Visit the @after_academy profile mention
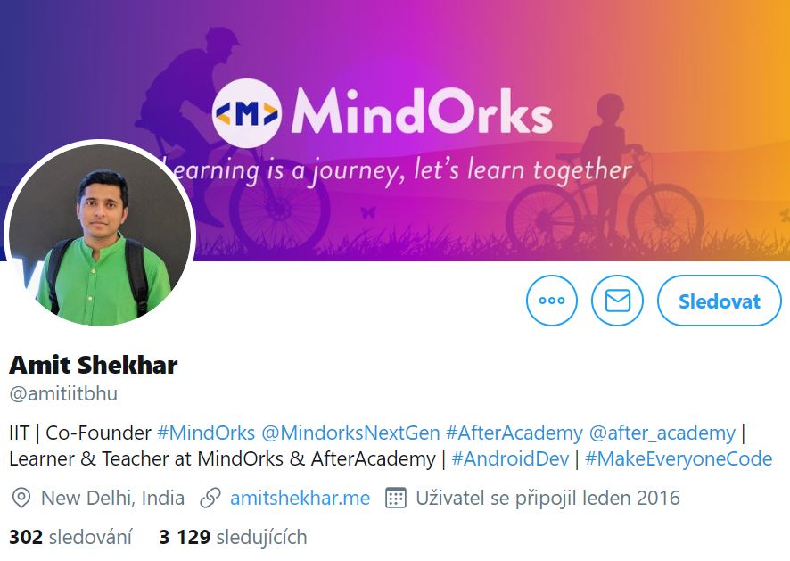Image resolution: width=790 pixels, height=561 pixels. click(x=662, y=433)
